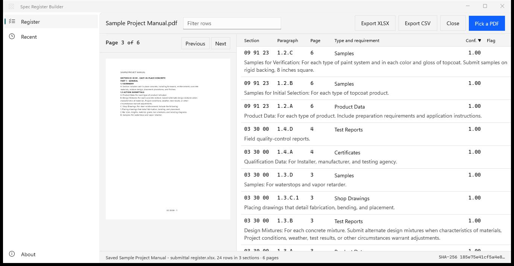Click the Filter rows input field
Image resolution: width=514 pixels, height=266 pixels.
click(232, 23)
